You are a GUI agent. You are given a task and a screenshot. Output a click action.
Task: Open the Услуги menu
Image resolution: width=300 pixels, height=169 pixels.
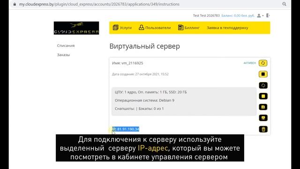click(x=122, y=28)
